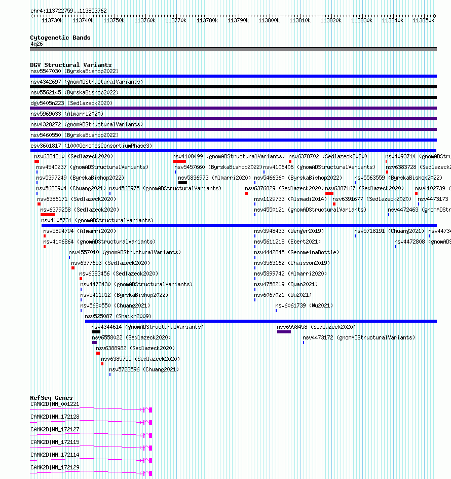The image size is (451, 479).
Task: Select the blue bar under esv3601817
Action: (234, 151)
